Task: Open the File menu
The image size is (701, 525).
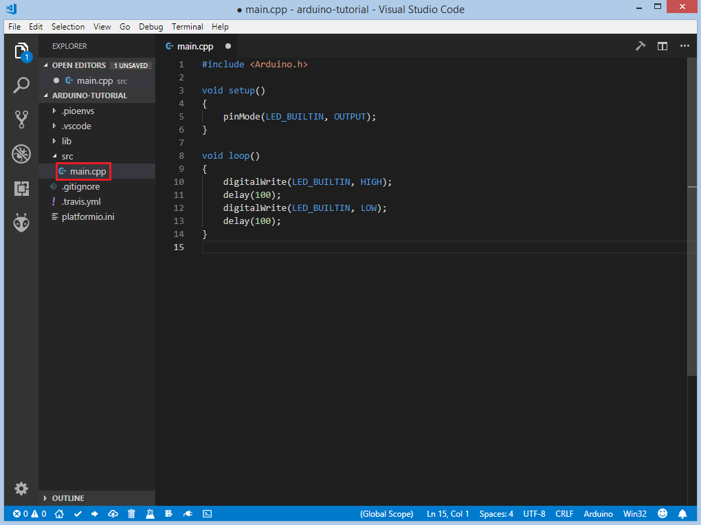Action: [x=14, y=26]
